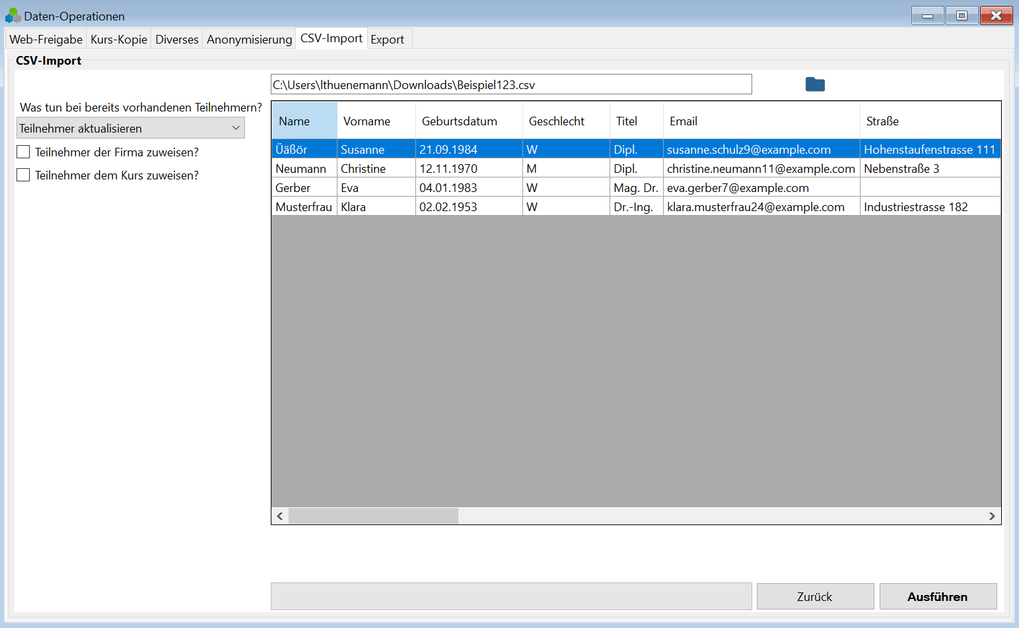Click eva.gerber7@example.com cell
1019x628 pixels.
coord(761,187)
